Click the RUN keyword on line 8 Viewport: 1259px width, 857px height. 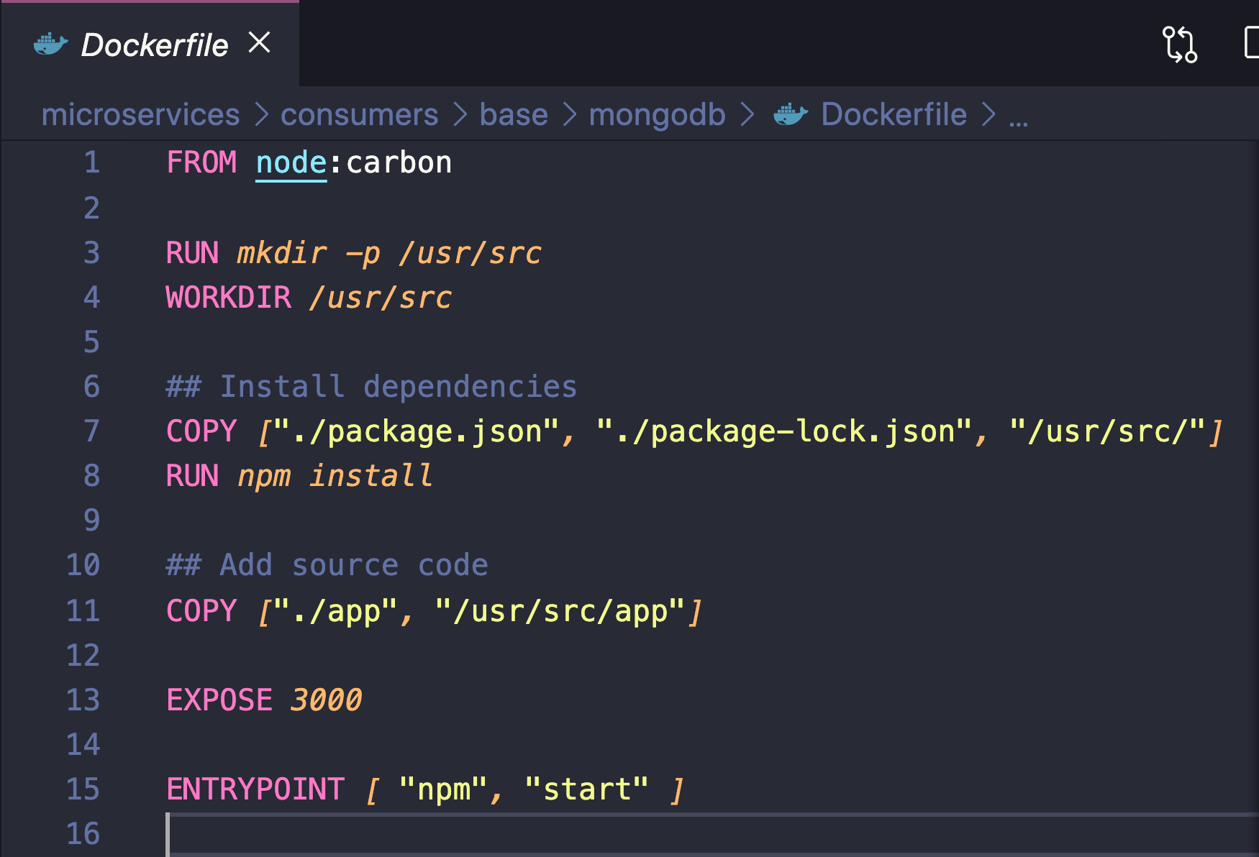(192, 476)
